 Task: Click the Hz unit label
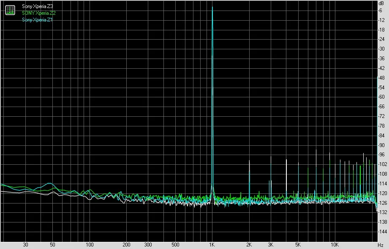[381, 245]
